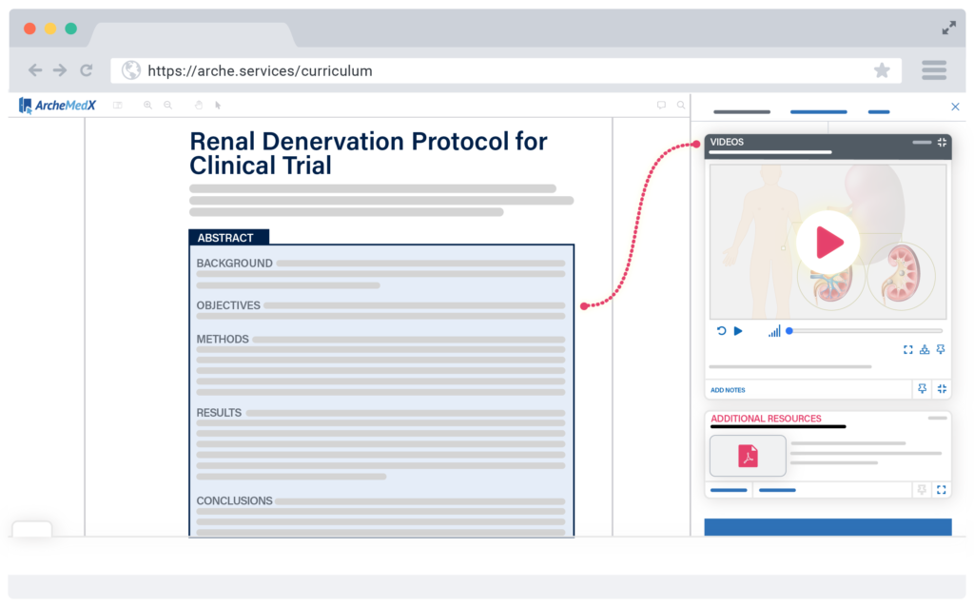Viewport: 974px width, 607px height.
Task: Expand the video to fullscreen
Action: pyautogui.click(x=908, y=350)
